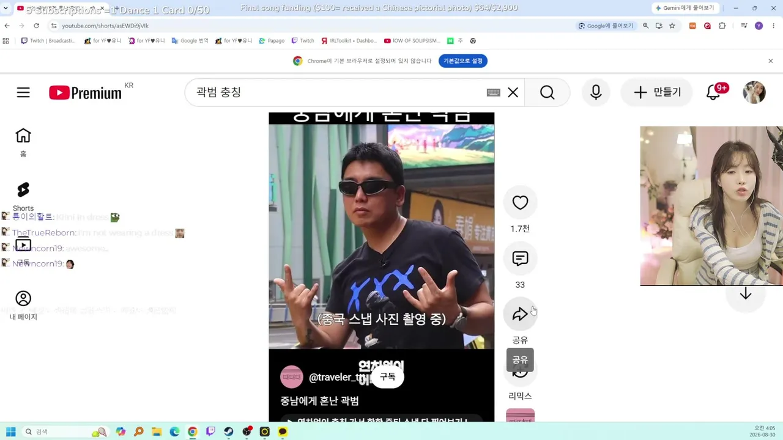This screenshot has height=440, width=783.
Task: Open the @traveler channel avatar
Action: pos(292,377)
